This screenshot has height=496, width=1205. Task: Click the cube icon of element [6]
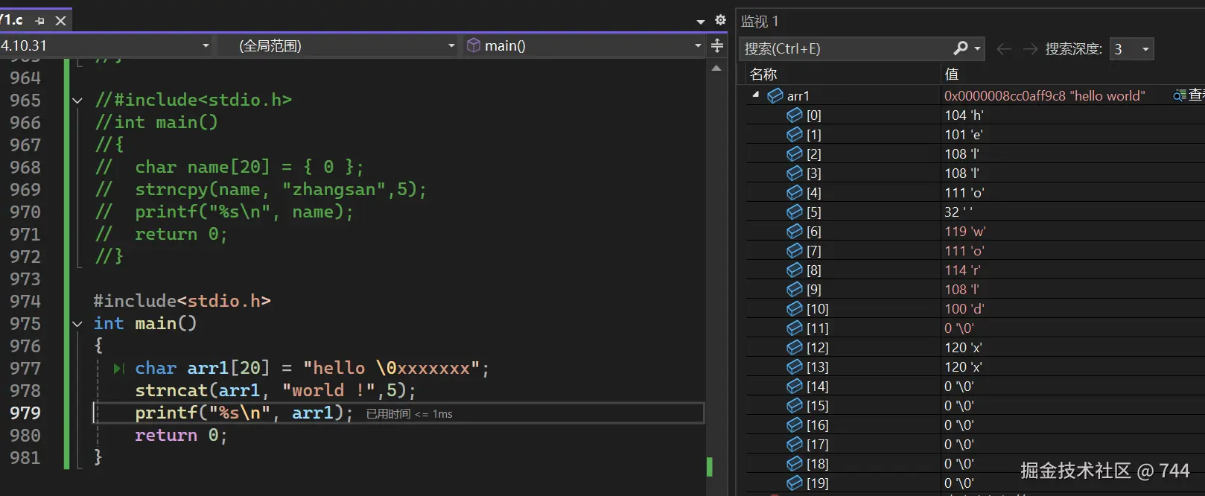(x=795, y=231)
